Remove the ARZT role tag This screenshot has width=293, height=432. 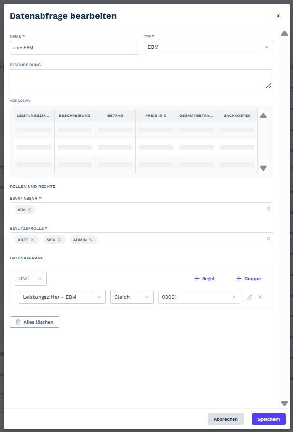click(x=32, y=240)
